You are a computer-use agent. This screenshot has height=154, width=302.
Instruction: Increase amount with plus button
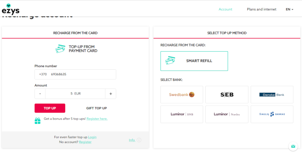coord(111,94)
